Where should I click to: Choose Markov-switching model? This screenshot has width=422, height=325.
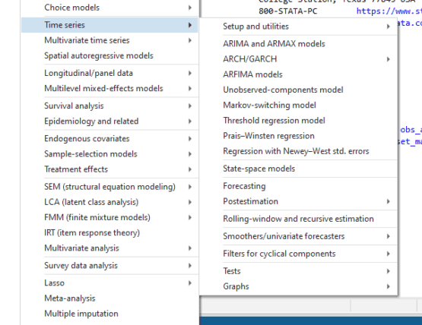(299, 105)
